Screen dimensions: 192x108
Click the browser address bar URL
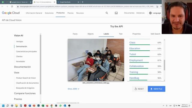[x=87, y=7]
